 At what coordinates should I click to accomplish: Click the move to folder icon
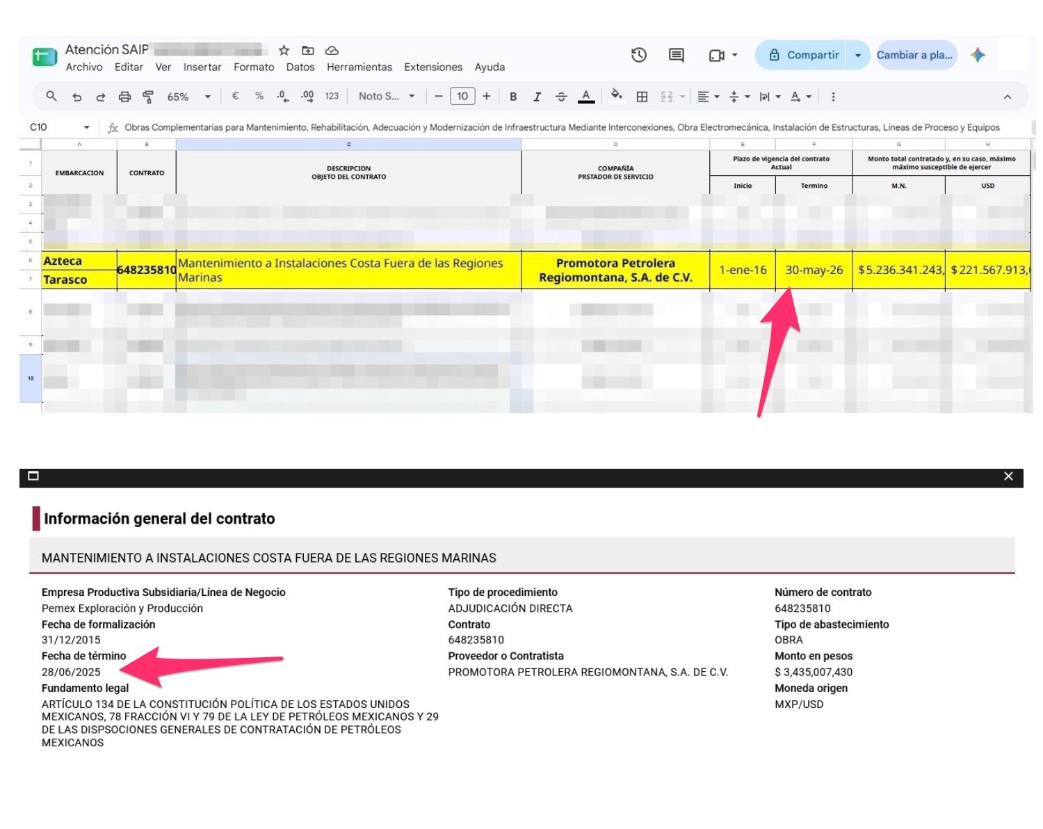307,50
